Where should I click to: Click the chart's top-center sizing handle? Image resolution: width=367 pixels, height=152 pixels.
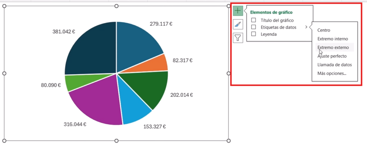[116, 6]
